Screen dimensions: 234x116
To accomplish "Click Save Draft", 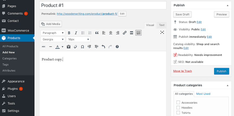I will 182,15.
